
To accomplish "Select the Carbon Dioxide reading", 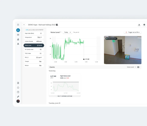I will (34, 41).
